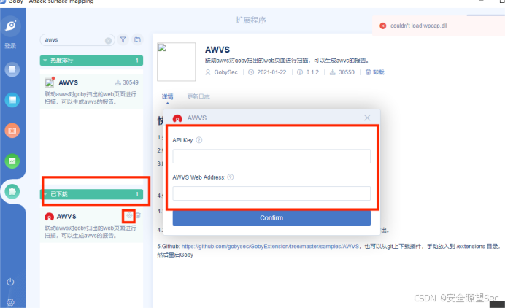Focus the API Key input field
505x308 pixels.
coord(271,156)
